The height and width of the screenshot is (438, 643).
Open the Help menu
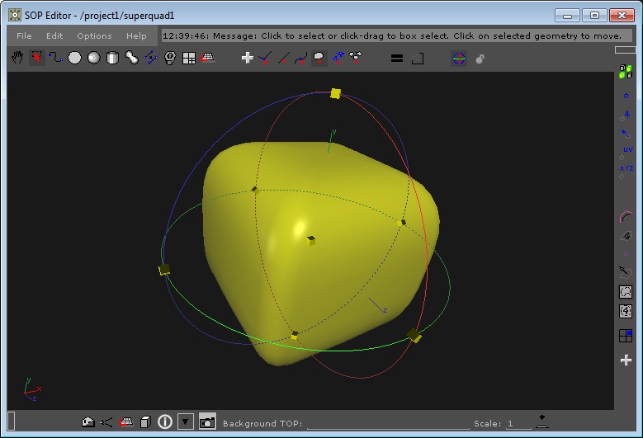[136, 35]
